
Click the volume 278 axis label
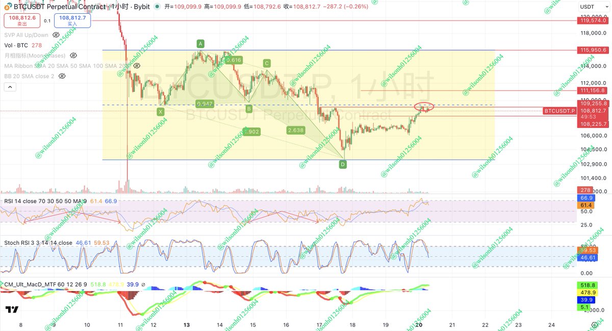click(x=585, y=190)
